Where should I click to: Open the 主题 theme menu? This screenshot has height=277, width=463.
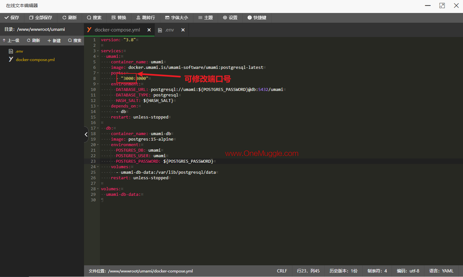[205, 18]
